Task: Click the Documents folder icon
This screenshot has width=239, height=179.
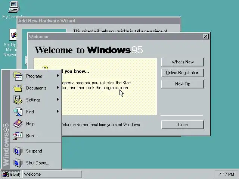Action: 18,88
